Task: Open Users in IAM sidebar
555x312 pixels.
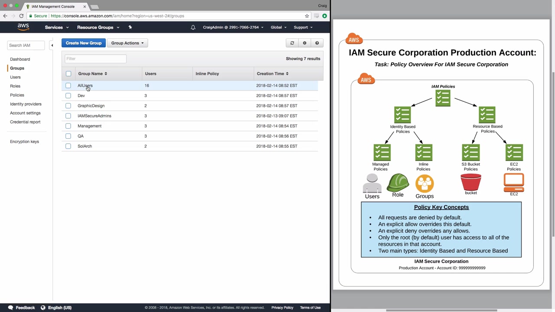Action: point(15,77)
